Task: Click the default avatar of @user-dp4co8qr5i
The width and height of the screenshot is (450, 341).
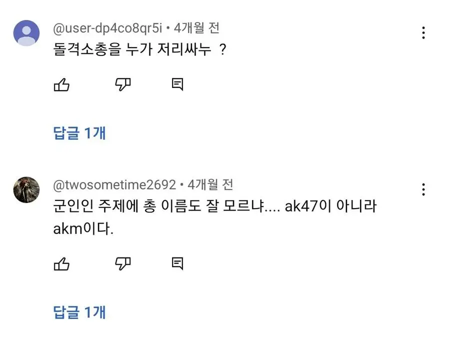Action: (x=26, y=33)
